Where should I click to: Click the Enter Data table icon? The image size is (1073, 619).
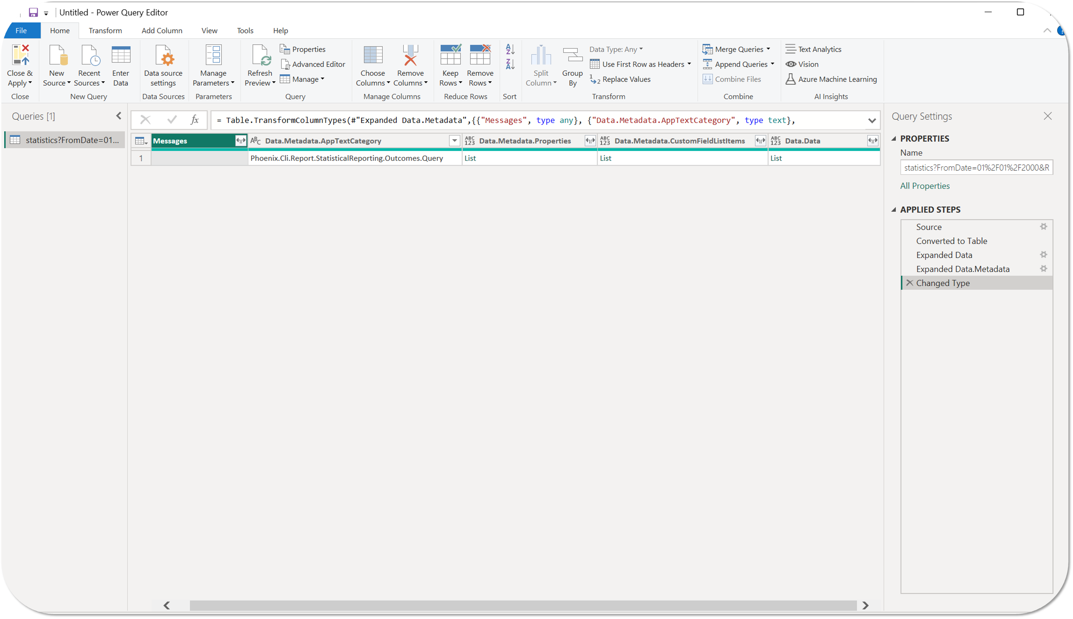point(121,55)
